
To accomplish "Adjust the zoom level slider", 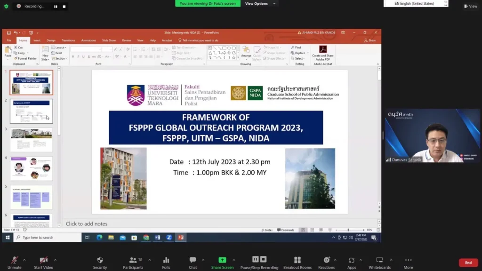I will point(348,230).
